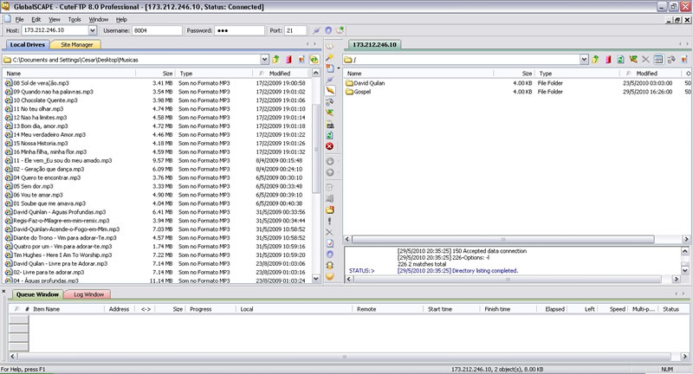Viewport: 693px width, 374px height.
Task: Click the local file list vertical scrollbar
Action: (x=316, y=173)
